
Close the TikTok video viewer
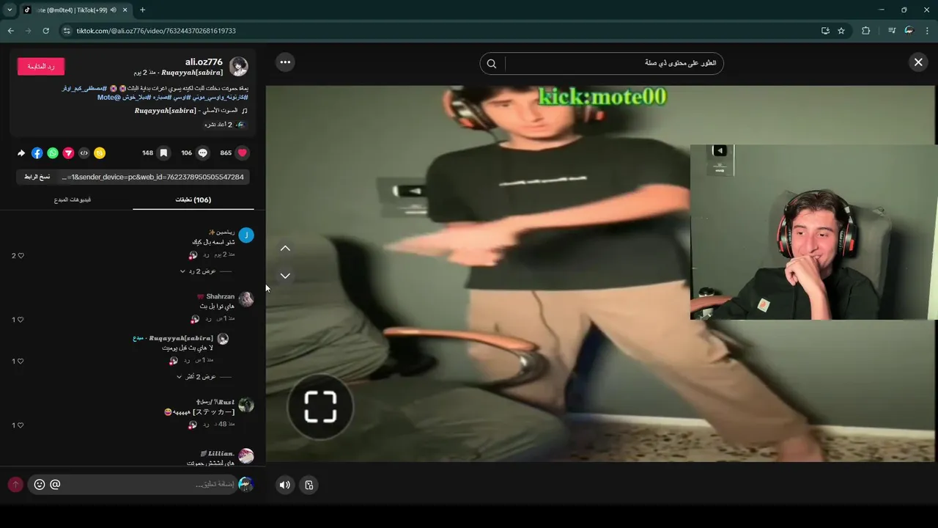(x=918, y=62)
